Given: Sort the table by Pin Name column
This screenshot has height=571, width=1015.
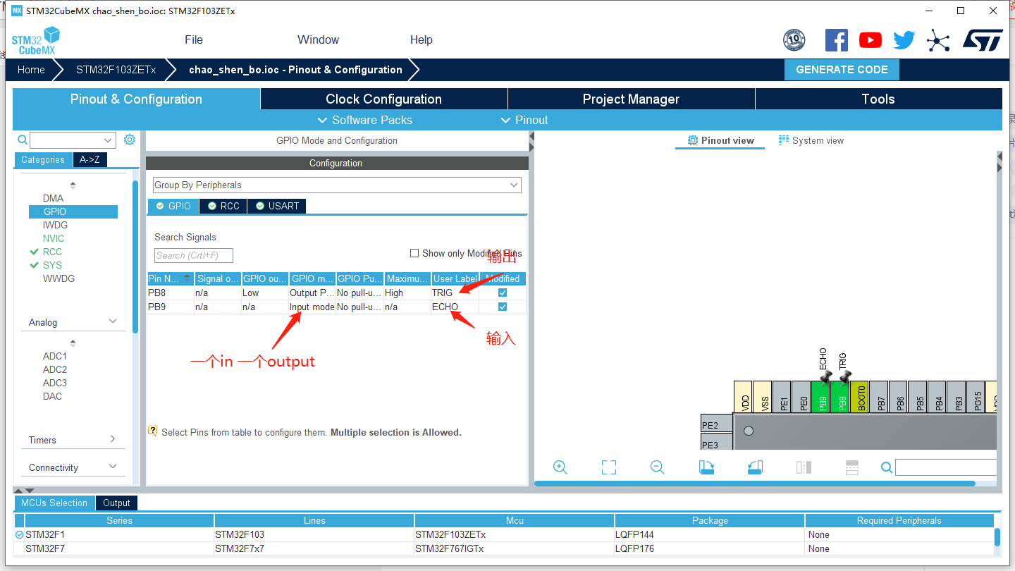Looking at the screenshot, I should [171, 278].
